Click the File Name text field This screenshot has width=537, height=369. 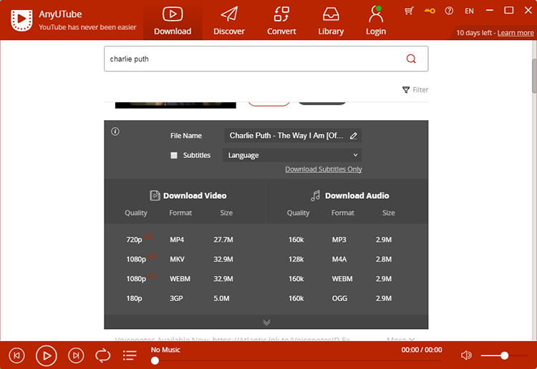(x=293, y=136)
